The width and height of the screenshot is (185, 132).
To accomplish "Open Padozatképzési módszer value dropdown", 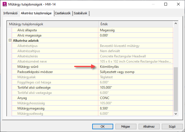I will 135,72.
